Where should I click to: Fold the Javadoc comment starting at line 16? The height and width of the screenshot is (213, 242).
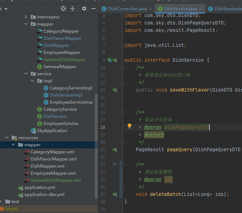[x=122, y=113]
